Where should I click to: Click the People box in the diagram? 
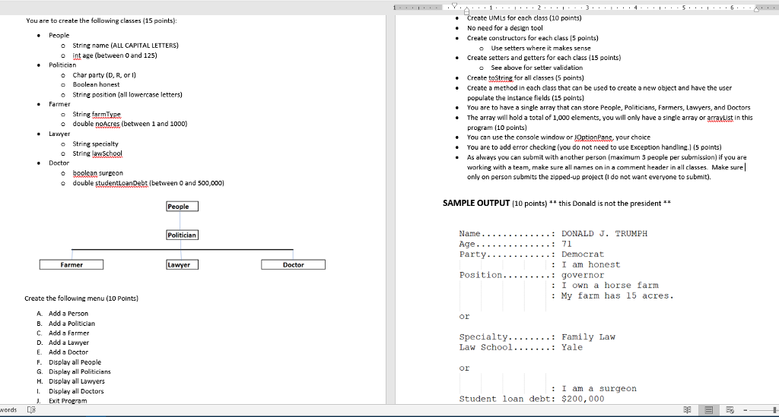(x=182, y=207)
